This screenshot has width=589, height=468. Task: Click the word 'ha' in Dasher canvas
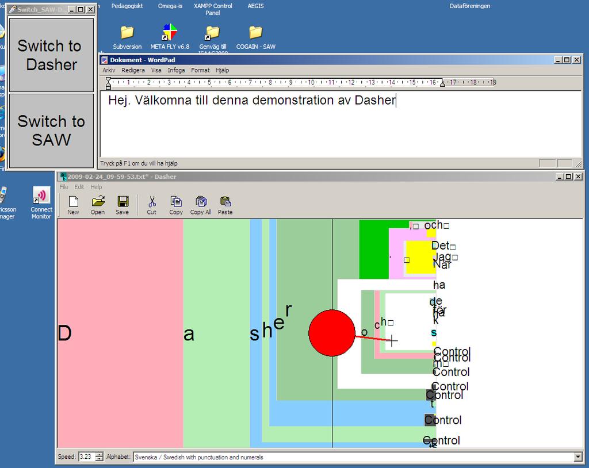(x=439, y=285)
